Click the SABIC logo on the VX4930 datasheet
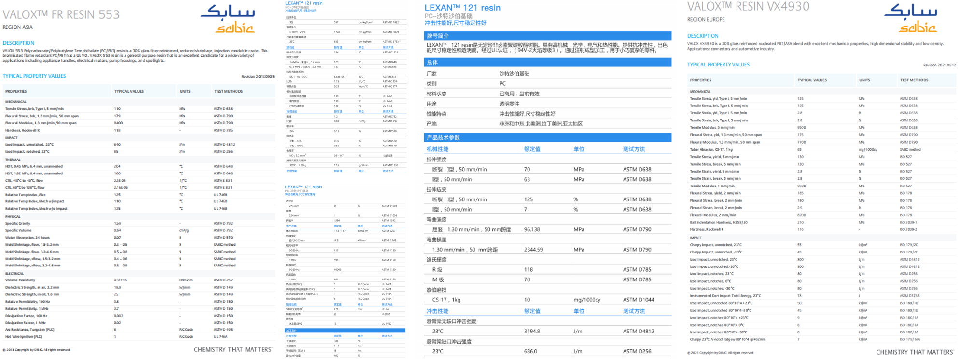 [910, 18]
